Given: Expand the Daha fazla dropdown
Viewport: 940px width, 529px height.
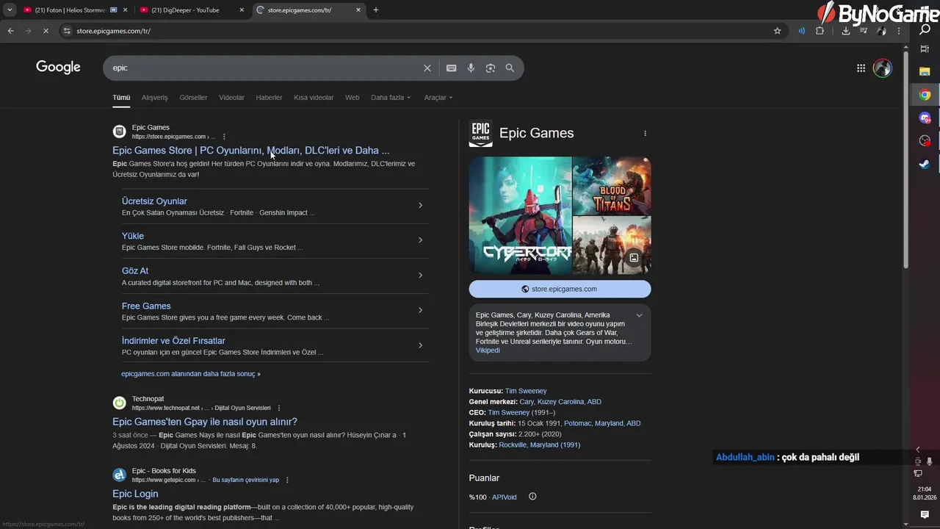Looking at the screenshot, I should 391,98.
